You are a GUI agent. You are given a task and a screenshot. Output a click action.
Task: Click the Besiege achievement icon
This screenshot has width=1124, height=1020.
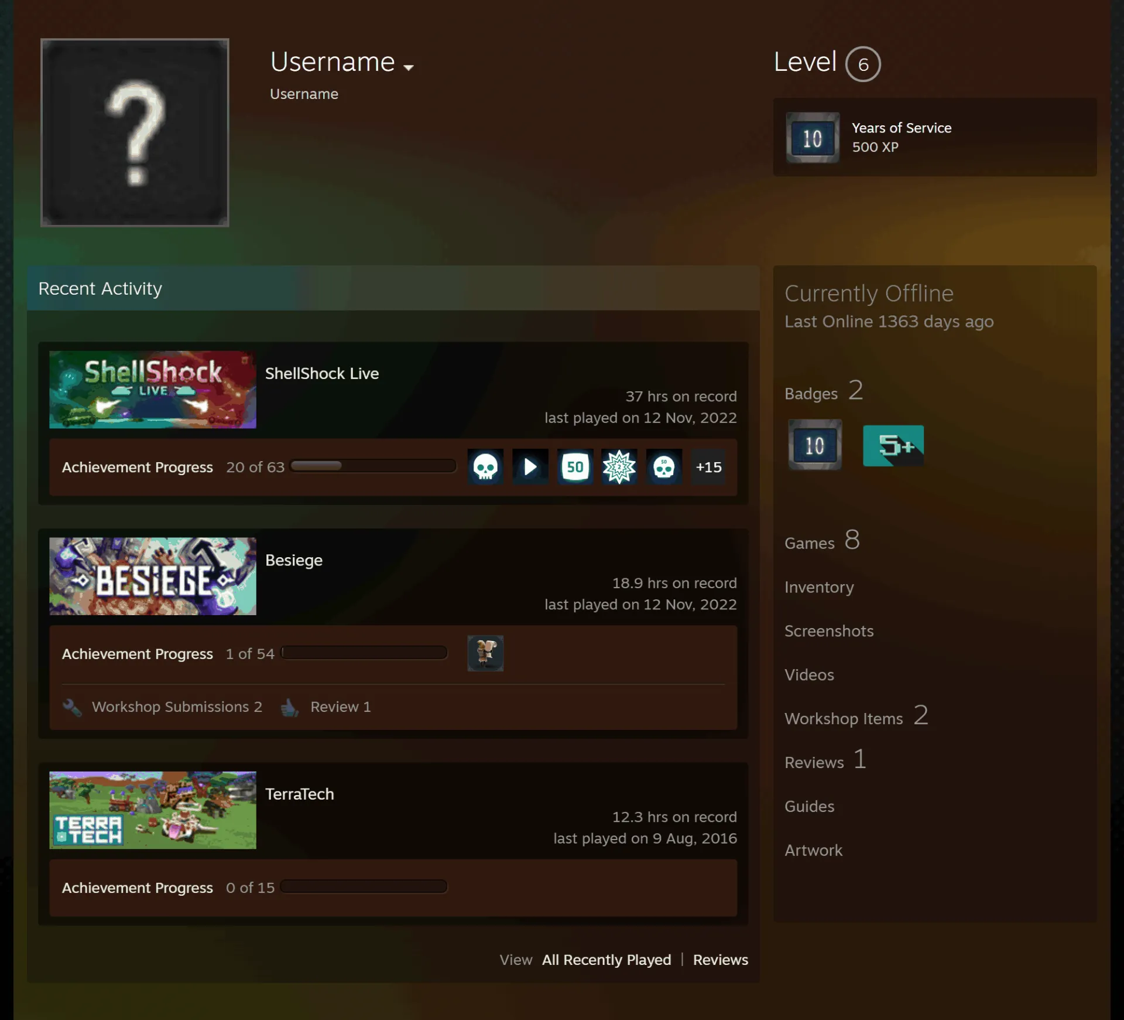tap(485, 653)
